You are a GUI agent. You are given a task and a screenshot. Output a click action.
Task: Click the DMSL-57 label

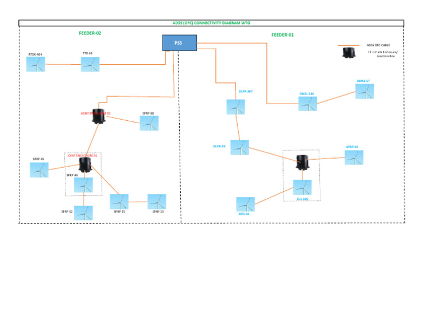coord(363,81)
